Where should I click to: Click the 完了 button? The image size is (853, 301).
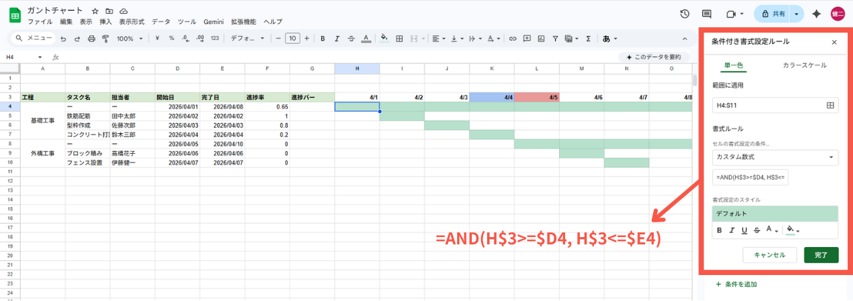pyautogui.click(x=820, y=255)
